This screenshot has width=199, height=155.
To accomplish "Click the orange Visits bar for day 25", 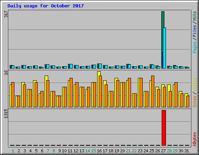I will 153,91.
